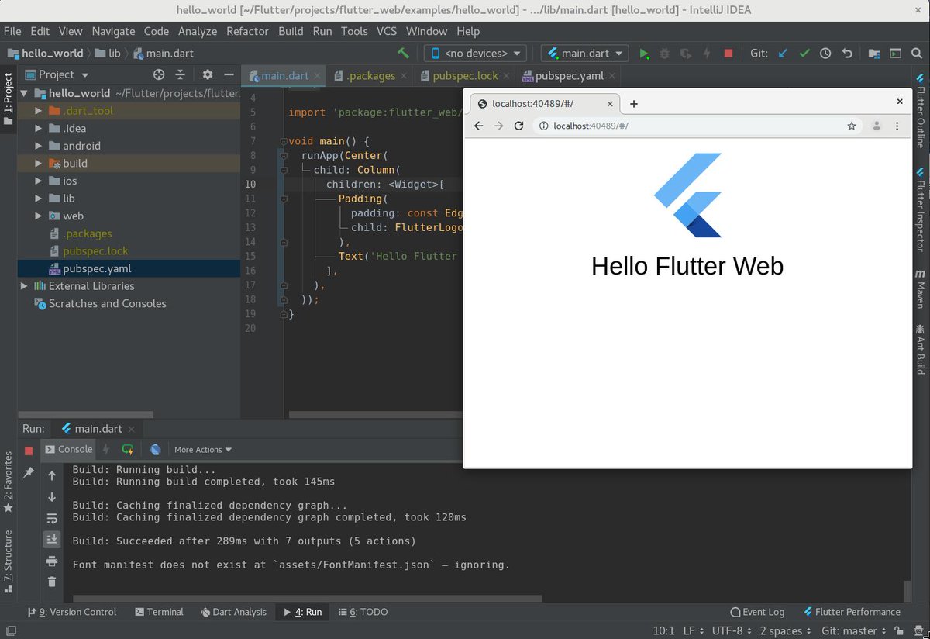Expand External Libraries node
This screenshot has width=930, height=639.
(24, 286)
